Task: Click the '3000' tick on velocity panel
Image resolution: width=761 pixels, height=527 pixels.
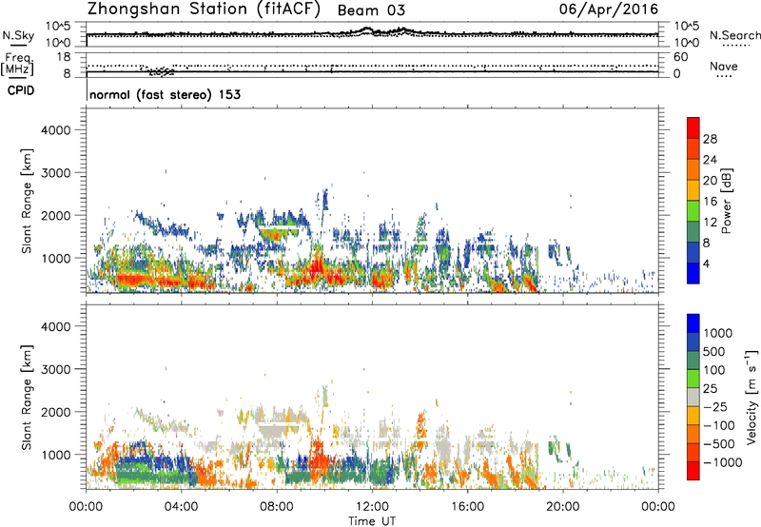Action: click(56, 369)
